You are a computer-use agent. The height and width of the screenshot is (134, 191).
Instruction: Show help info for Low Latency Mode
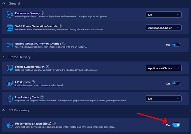click(42, 97)
